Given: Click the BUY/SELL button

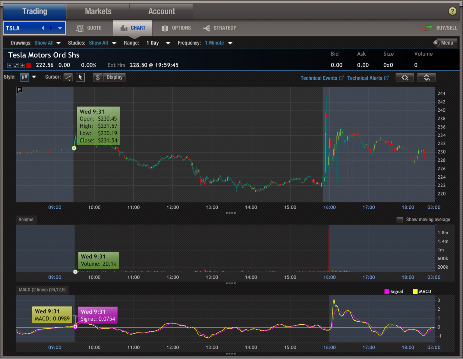Looking at the screenshot, I should (439, 28).
